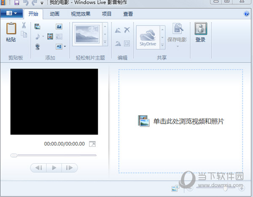
Task: Switch to the View (查看) tab
Action: click(x=128, y=14)
